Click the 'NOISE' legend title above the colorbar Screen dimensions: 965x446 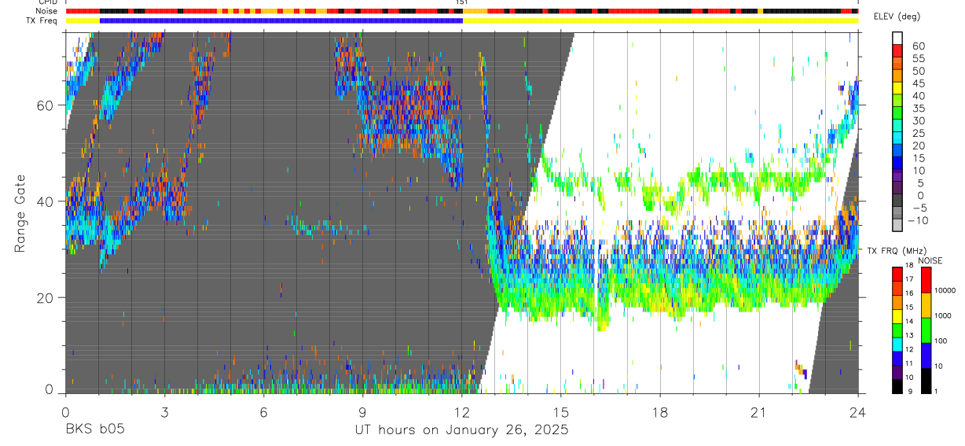coord(931,260)
